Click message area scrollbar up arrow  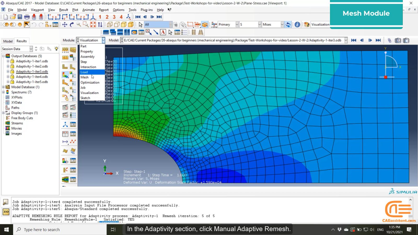410,199
